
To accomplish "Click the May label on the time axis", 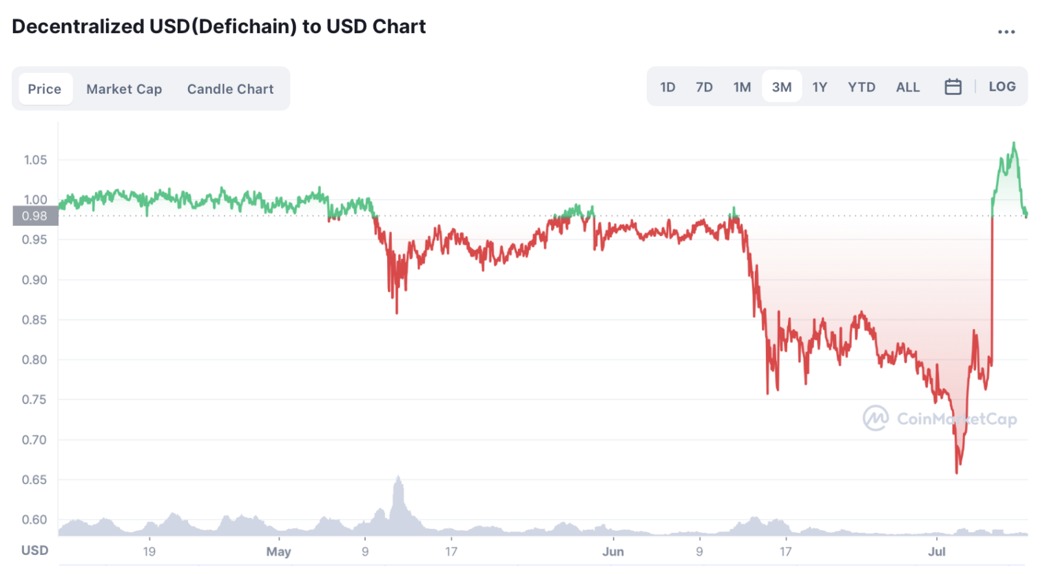I will pos(278,552).
